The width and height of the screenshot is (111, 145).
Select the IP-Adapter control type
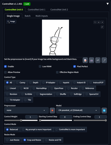[x=49, y=82]
